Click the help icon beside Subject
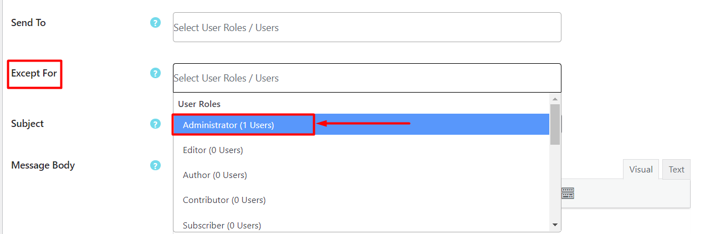Viewport: 705px width, 234px height. [155, 124]
